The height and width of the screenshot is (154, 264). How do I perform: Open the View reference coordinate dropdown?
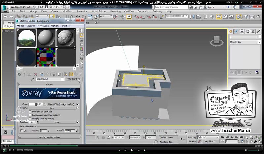click(x=106, y=16)
